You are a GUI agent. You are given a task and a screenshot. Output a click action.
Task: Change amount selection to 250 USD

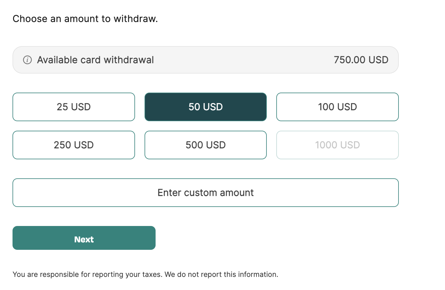(x=74, y=145)
